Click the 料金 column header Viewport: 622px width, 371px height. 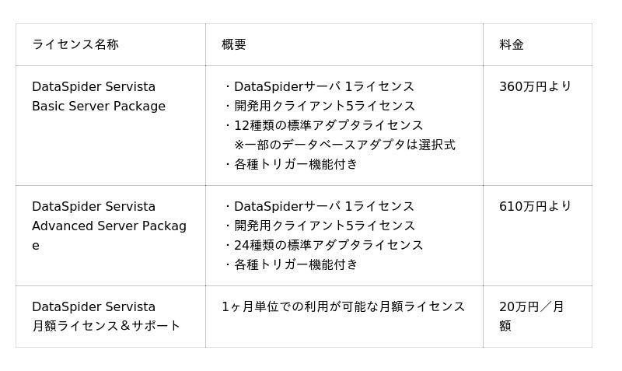click(x=512, y=44)
